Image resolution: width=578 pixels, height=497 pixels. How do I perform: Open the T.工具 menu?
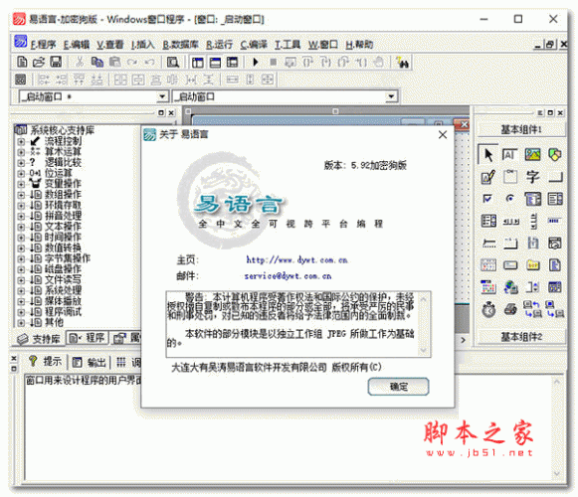pyautogui.click(x=288, y=45)
